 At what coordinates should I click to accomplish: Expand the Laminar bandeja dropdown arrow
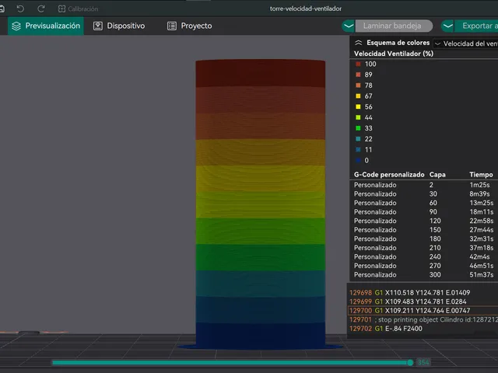point(349,26)
